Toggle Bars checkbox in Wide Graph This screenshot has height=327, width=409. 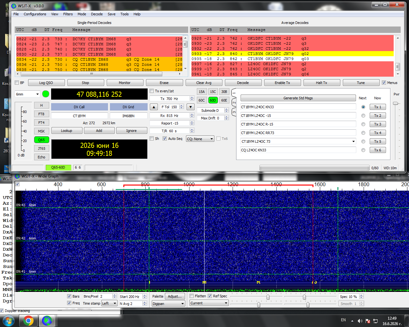coord(69,296)
